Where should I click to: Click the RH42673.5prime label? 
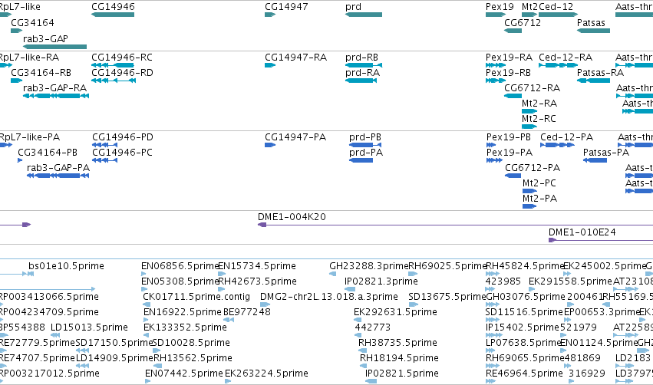coord(257,281)
